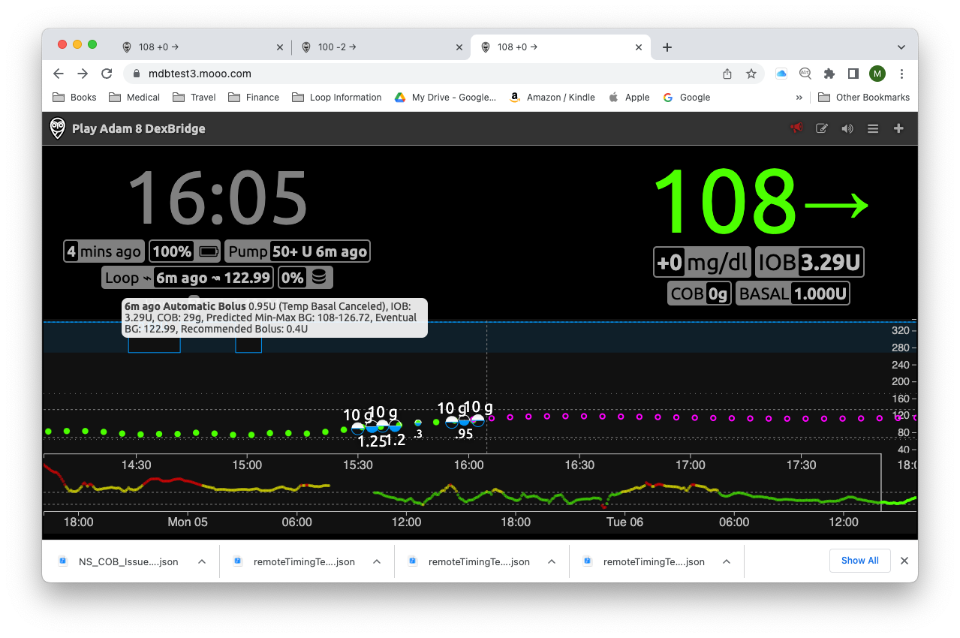Toggle Chrome's side panel icon
Screen dimensions: 960x638
(x=853, y=74)
